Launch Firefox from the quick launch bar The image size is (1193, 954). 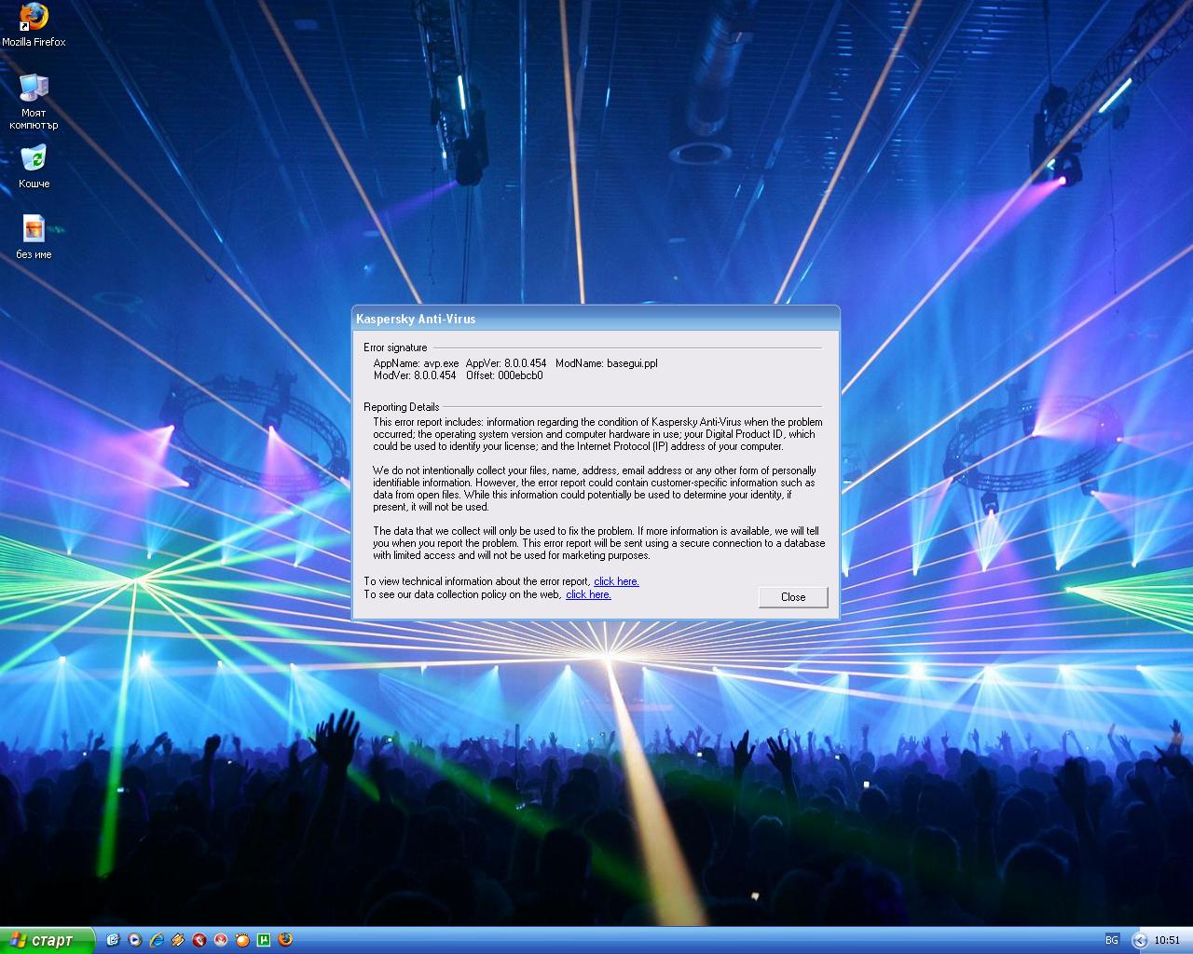click(285, 940)
